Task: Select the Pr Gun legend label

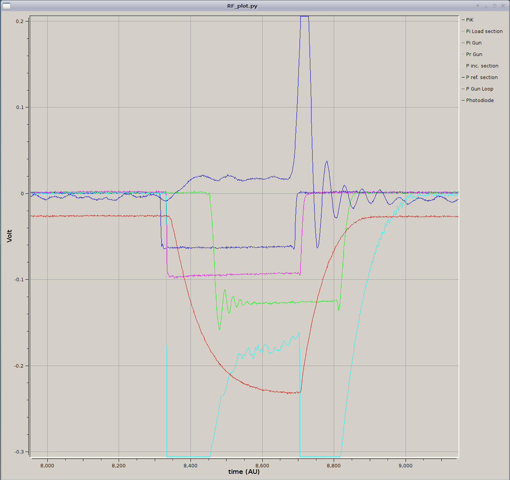Action: tap(474, 54)
